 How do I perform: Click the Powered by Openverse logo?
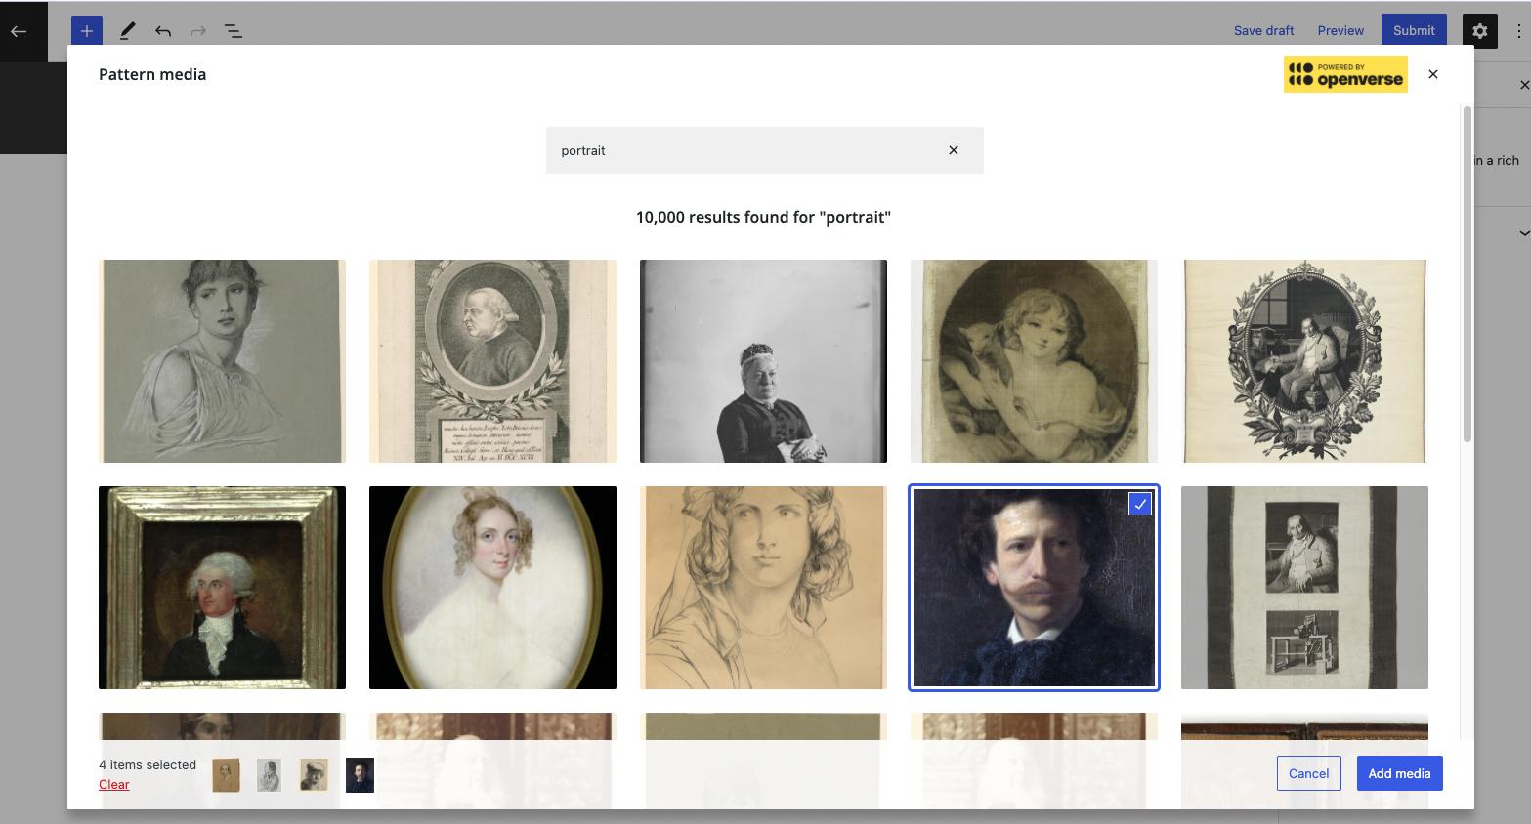(x=1345, y=74)
